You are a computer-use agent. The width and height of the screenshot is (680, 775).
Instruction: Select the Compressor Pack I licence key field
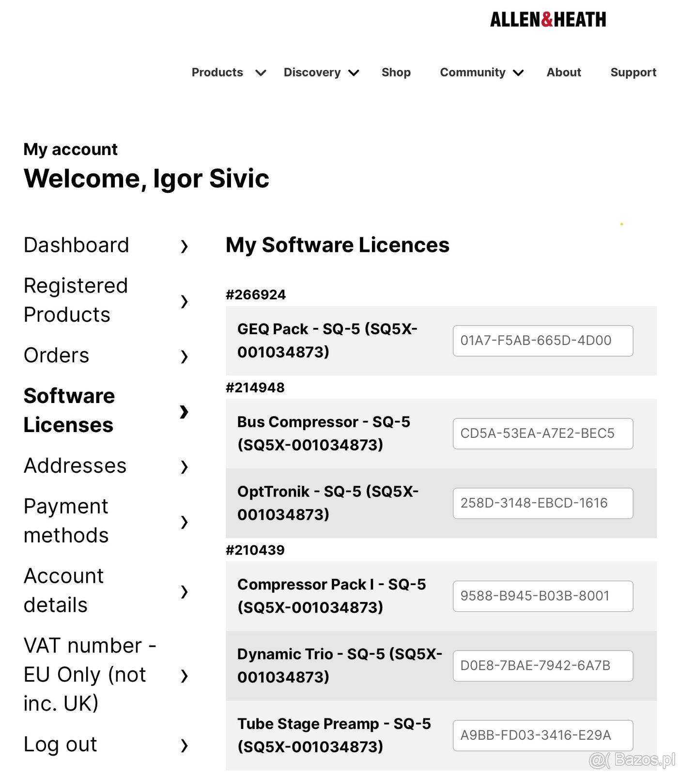[x=543, y=596]
